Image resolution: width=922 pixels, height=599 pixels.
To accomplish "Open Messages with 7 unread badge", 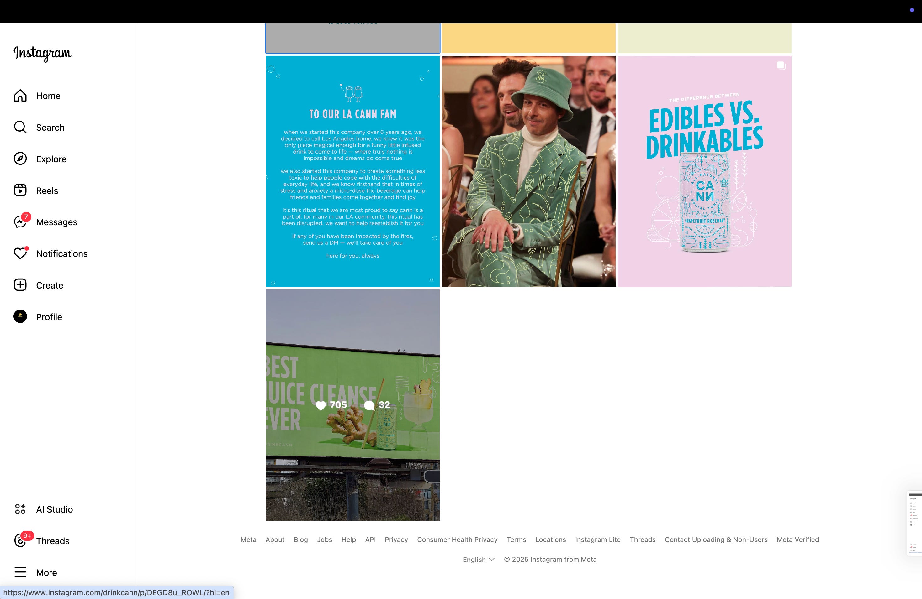I will click(20, 222).
